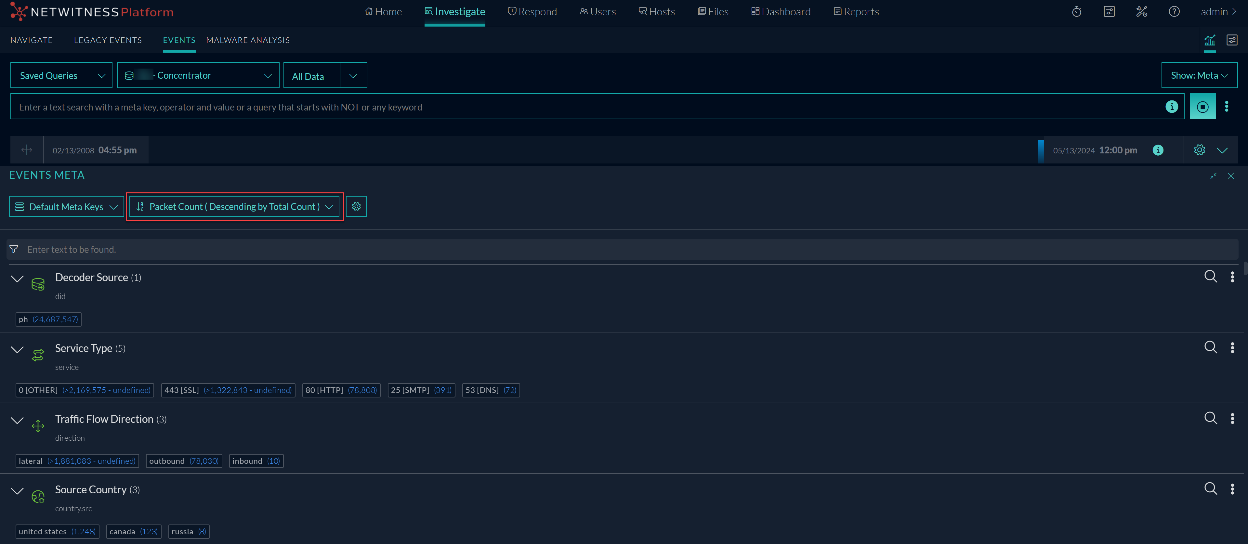Image resolution: width=1248 pixels, height=544 pixels.
Task: Switch to Legacy Events tab
Action: tap(108, 40)
